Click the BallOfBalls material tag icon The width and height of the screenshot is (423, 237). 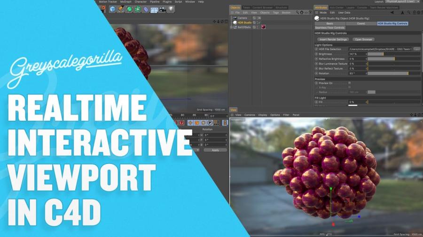[x=264, y=27]
